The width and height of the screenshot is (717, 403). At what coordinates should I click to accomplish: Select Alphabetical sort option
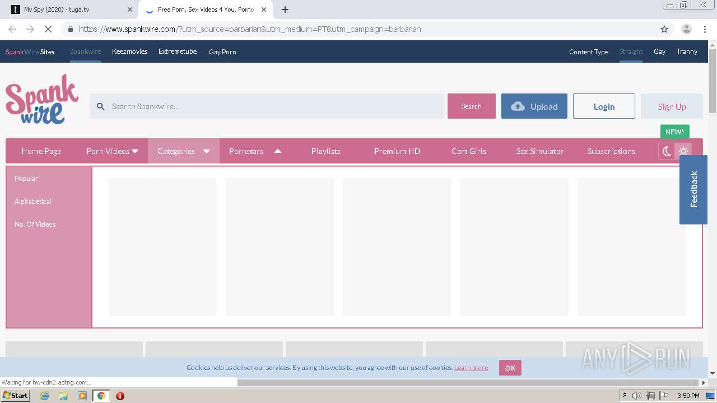[33, 201]
